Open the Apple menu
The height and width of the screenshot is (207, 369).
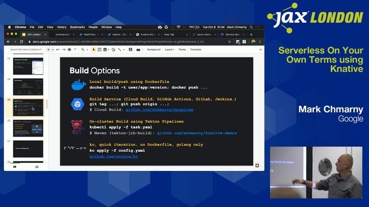tap(9, 27)
